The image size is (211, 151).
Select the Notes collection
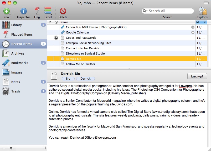[x=16, y=82]
